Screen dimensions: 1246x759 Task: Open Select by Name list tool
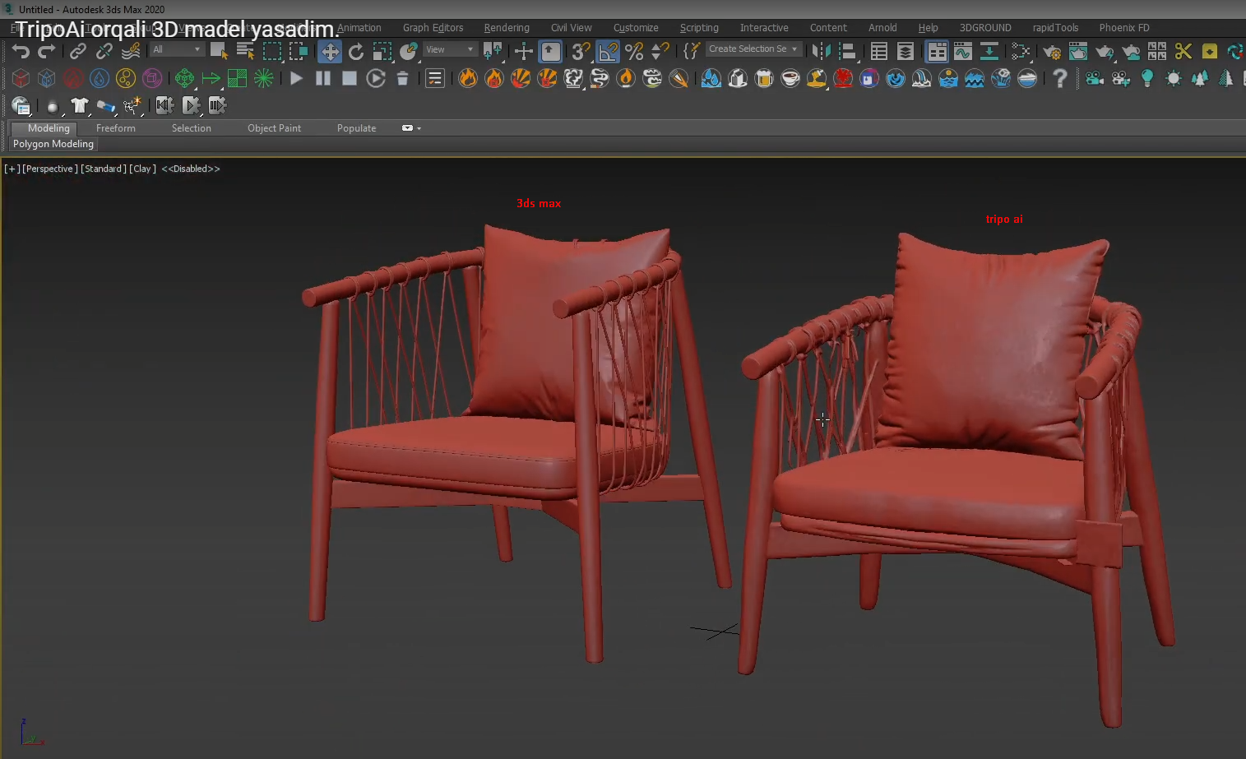pos(245,51)
